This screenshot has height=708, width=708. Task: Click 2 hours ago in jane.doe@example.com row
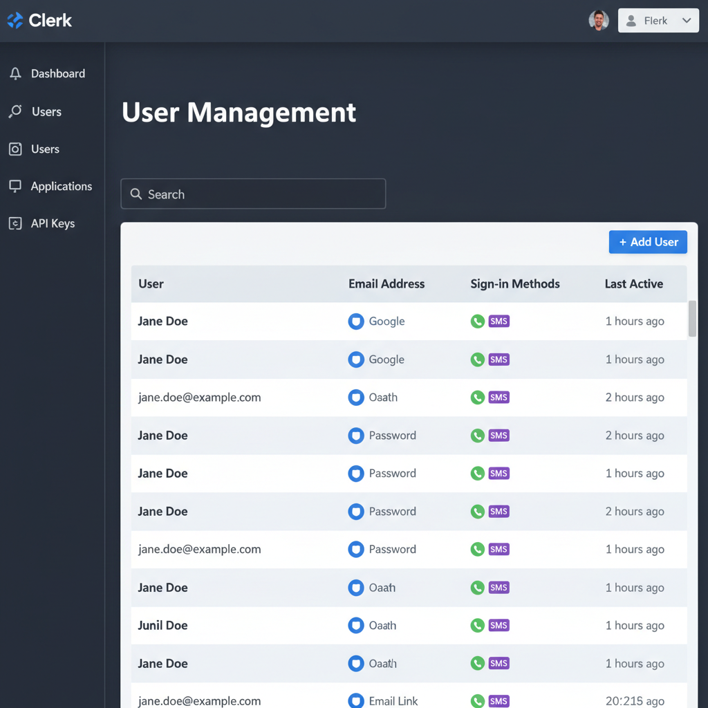click(x=635, y=398)
